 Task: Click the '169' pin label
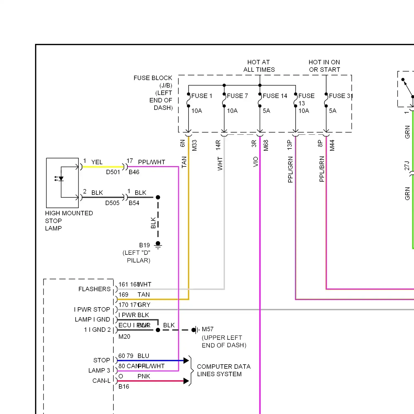tap(123, 294)
